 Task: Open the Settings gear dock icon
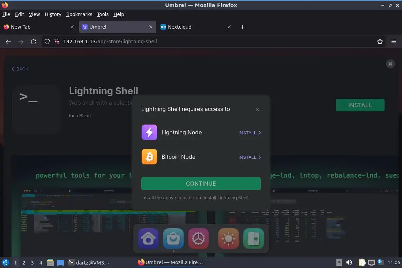coord(199,238)
